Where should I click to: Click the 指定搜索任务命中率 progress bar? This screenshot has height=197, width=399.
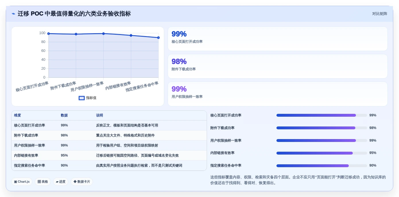[322, 166]
